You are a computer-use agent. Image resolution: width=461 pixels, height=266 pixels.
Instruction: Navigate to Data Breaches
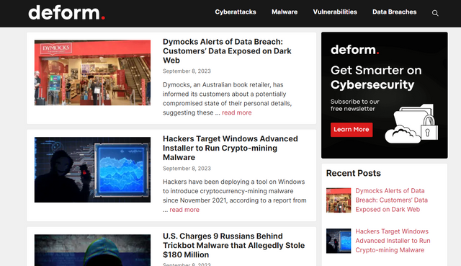click(394, 12)
